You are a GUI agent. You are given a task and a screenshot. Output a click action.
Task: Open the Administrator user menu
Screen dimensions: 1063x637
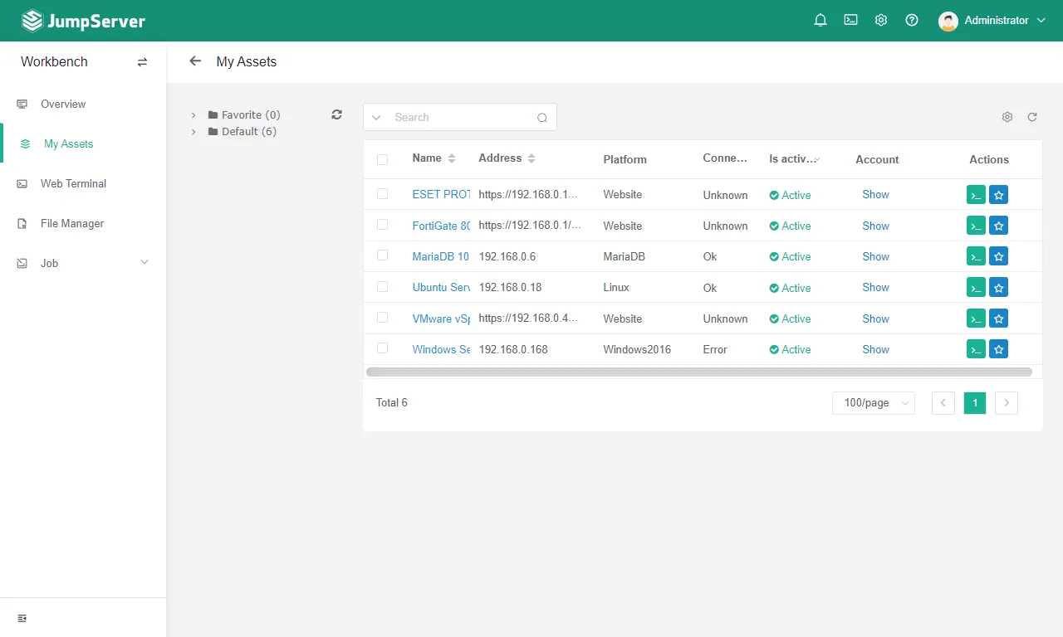(992, 21)
